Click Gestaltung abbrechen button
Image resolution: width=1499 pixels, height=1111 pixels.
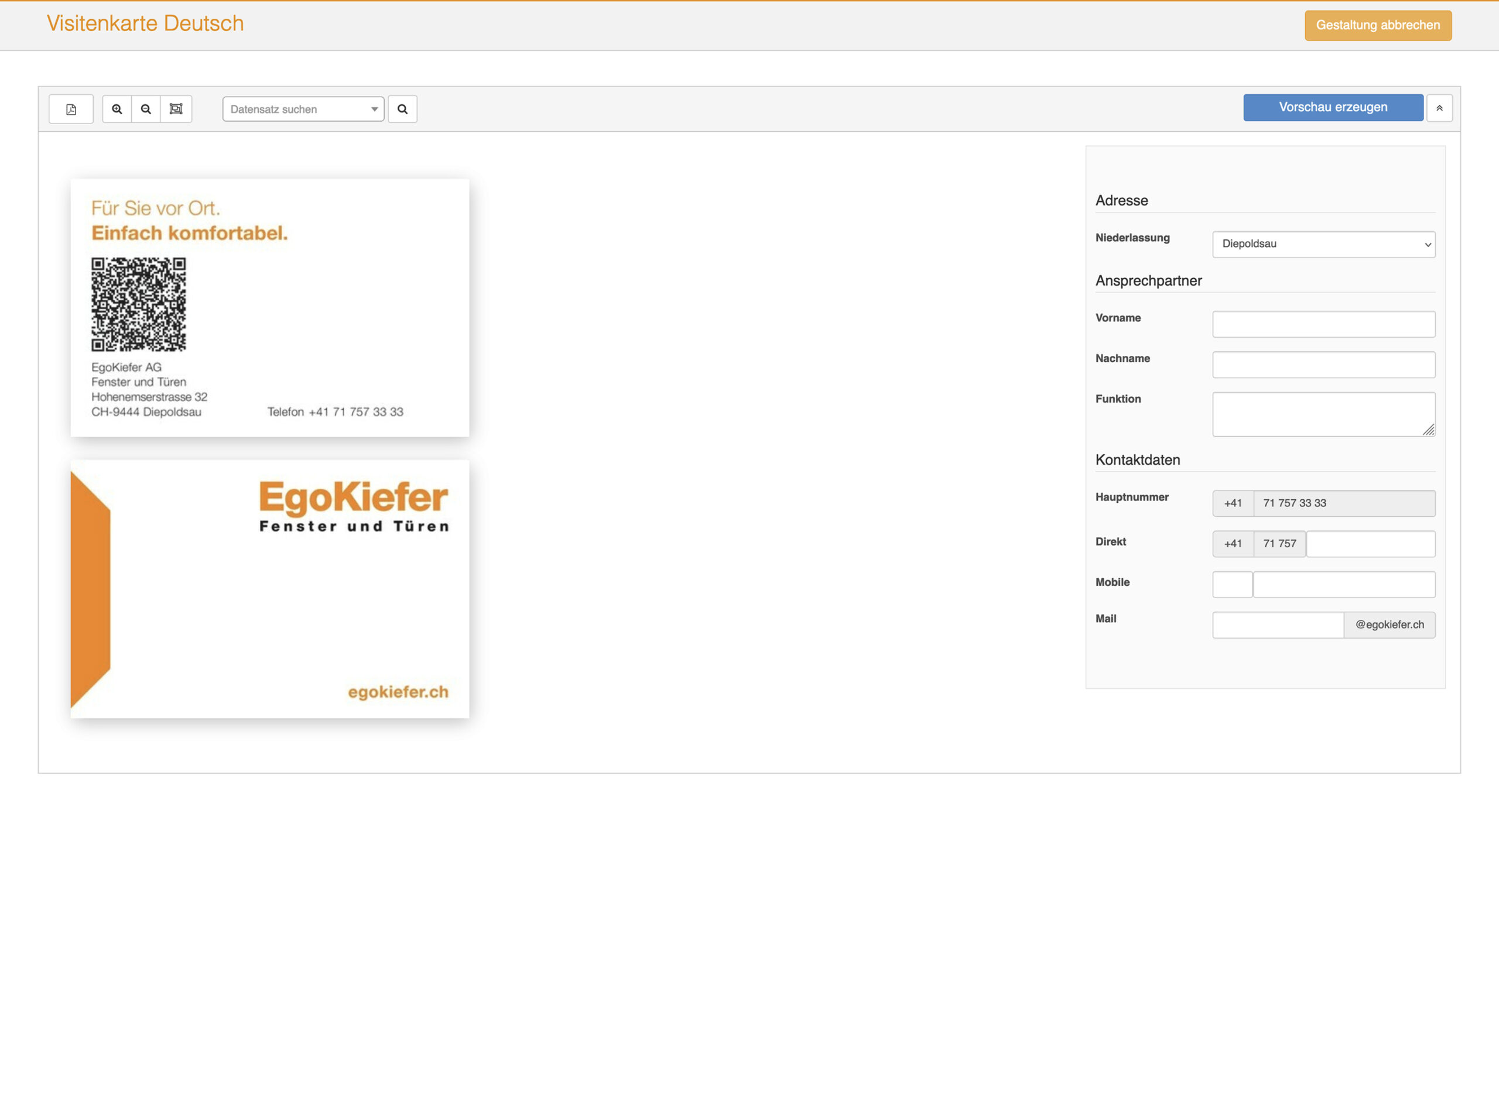pyautogui.click(x=1377, y=26)
